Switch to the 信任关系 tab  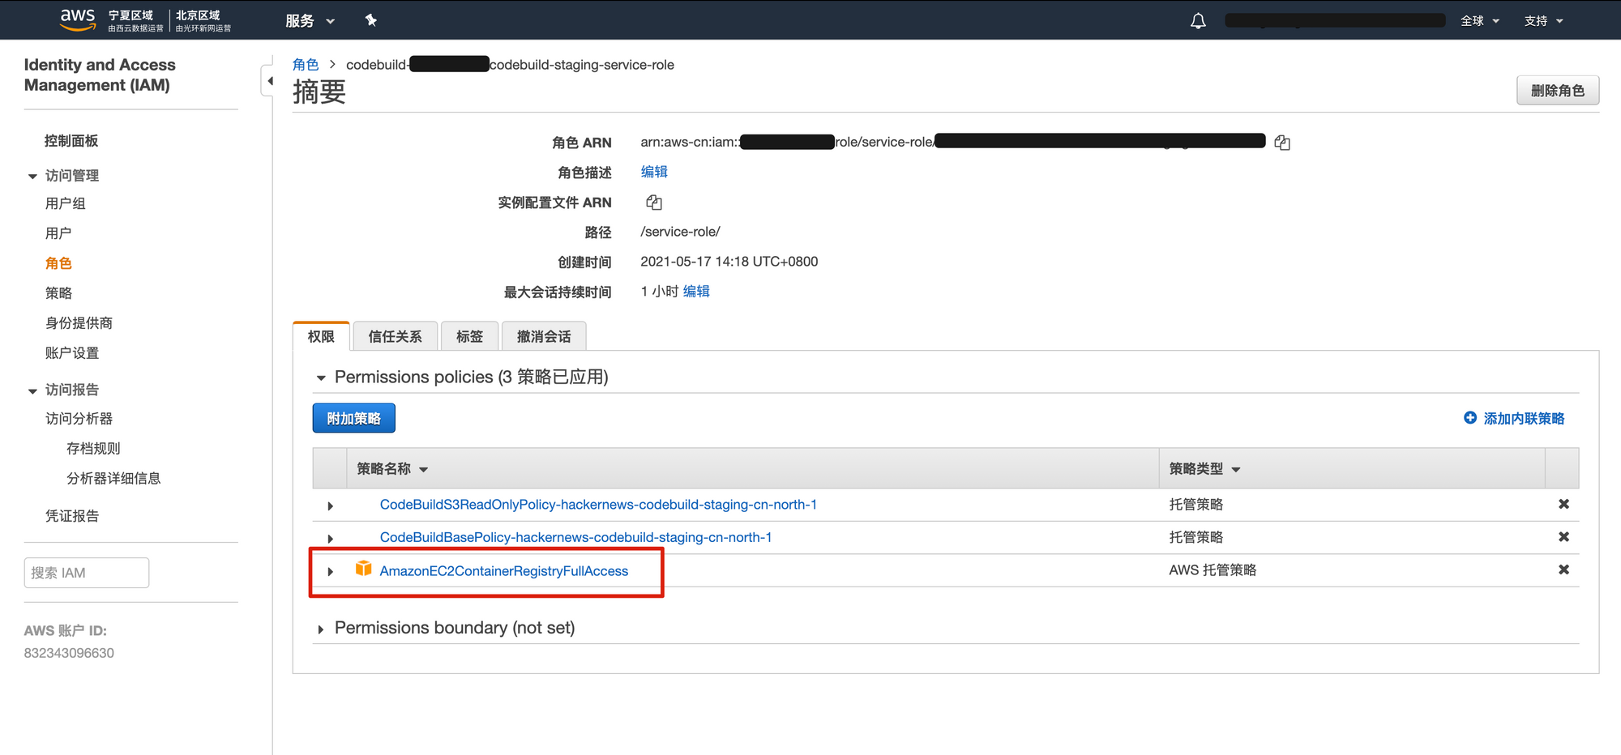coord(395,337)
